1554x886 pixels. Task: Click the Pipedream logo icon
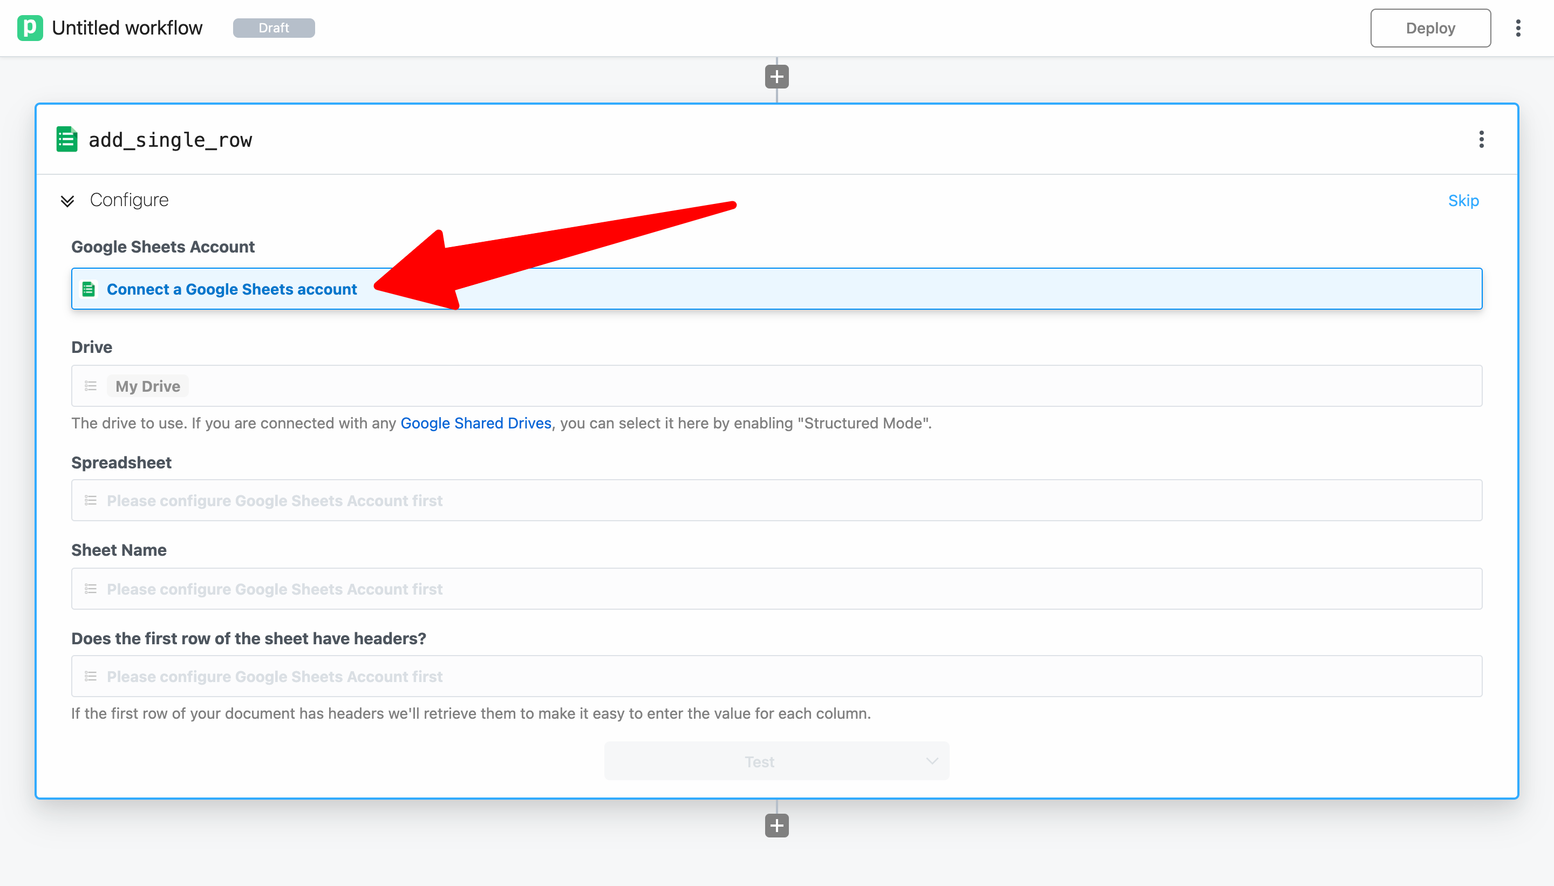[30, 28]
